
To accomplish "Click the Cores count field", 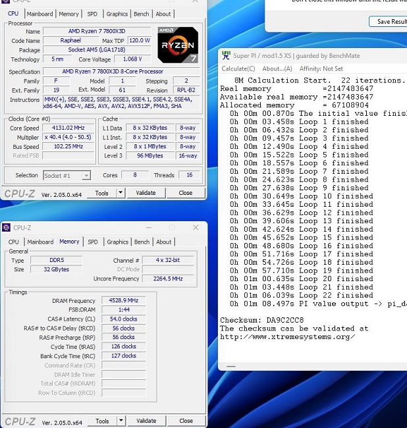I will pyautogui.click(x=135, y=175).
